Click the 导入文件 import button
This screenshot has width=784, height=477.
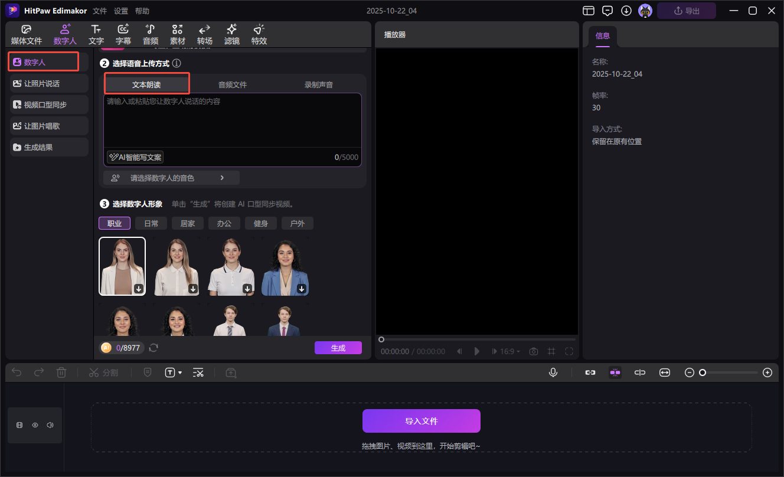421,421
